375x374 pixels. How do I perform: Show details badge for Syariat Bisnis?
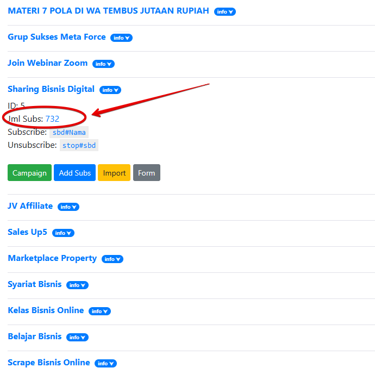point(77,285)
